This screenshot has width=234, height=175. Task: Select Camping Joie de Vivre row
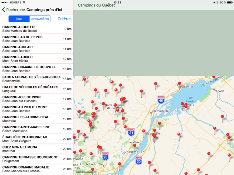click(x=37, y=99)
